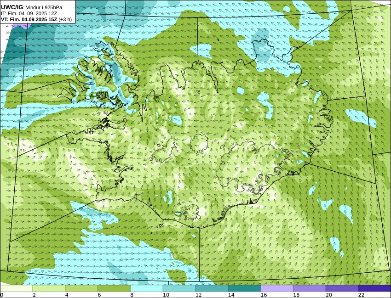Click the 14–16 m/s legend color swatch

244,288
